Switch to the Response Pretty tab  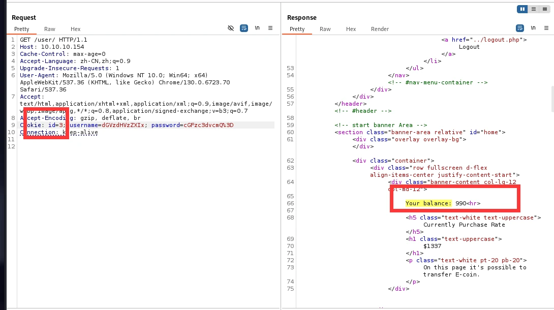pyautogui.click(x=297, y=29)
